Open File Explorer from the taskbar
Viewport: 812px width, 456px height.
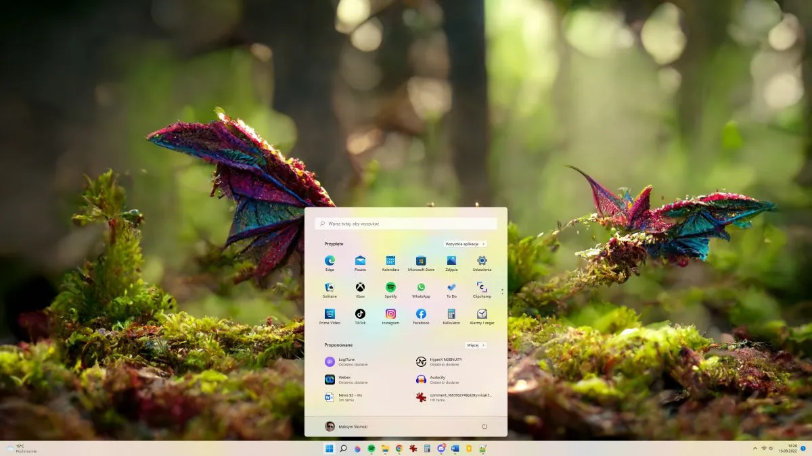(x=384, y=448)
